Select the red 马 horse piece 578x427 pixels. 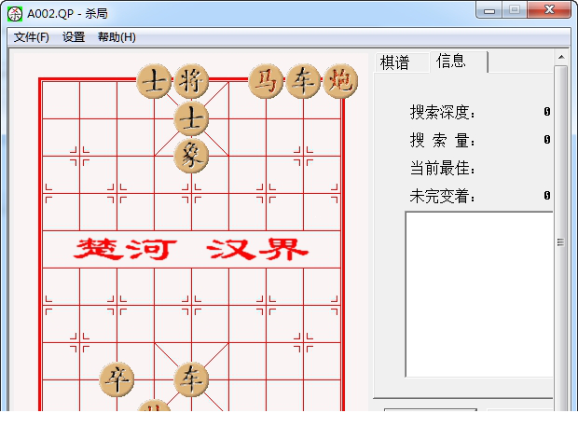click(x=266, y=81)
